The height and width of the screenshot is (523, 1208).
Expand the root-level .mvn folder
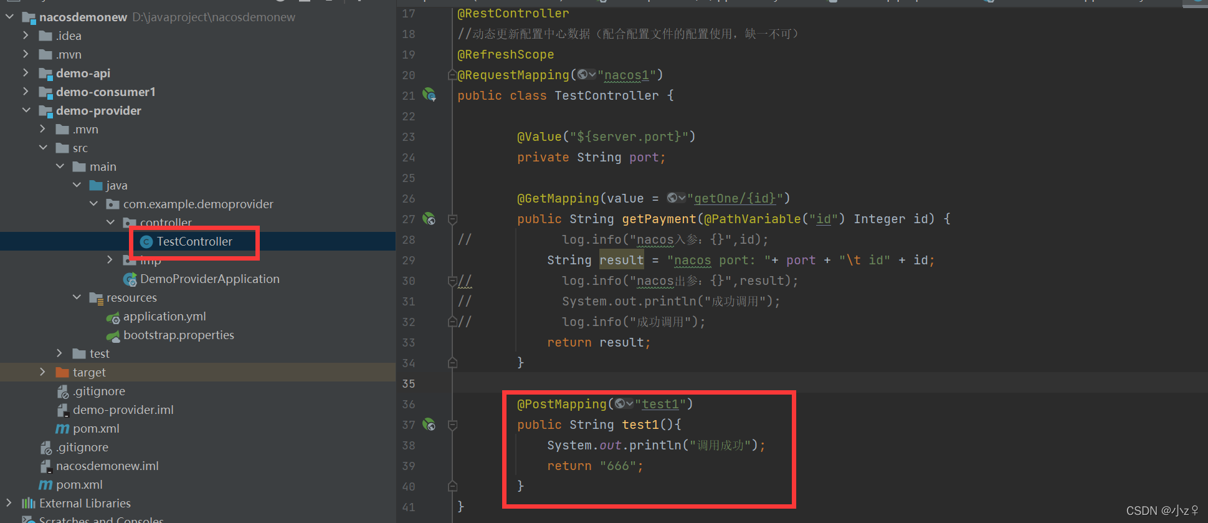[x=26, y=54]
